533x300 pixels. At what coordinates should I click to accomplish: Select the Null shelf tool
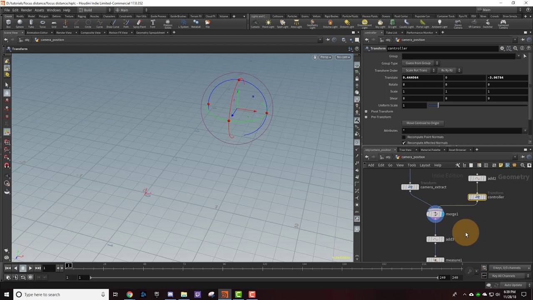(x=65, y=24)
